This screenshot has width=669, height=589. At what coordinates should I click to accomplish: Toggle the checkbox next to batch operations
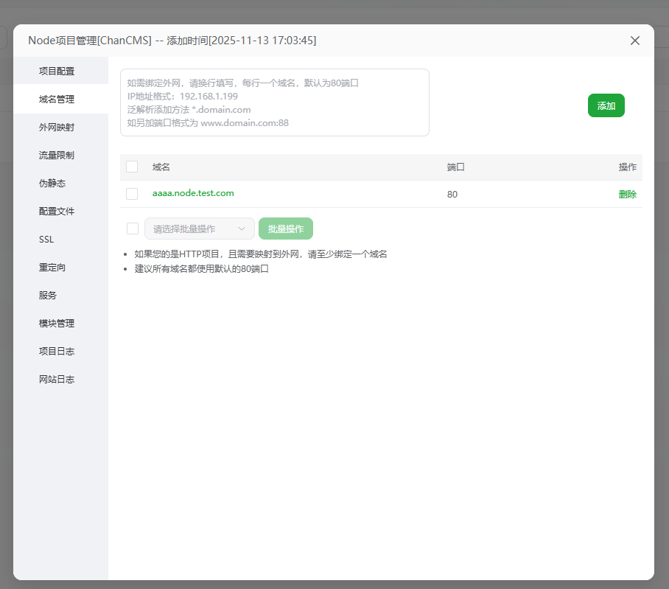(x=132, y=229)
